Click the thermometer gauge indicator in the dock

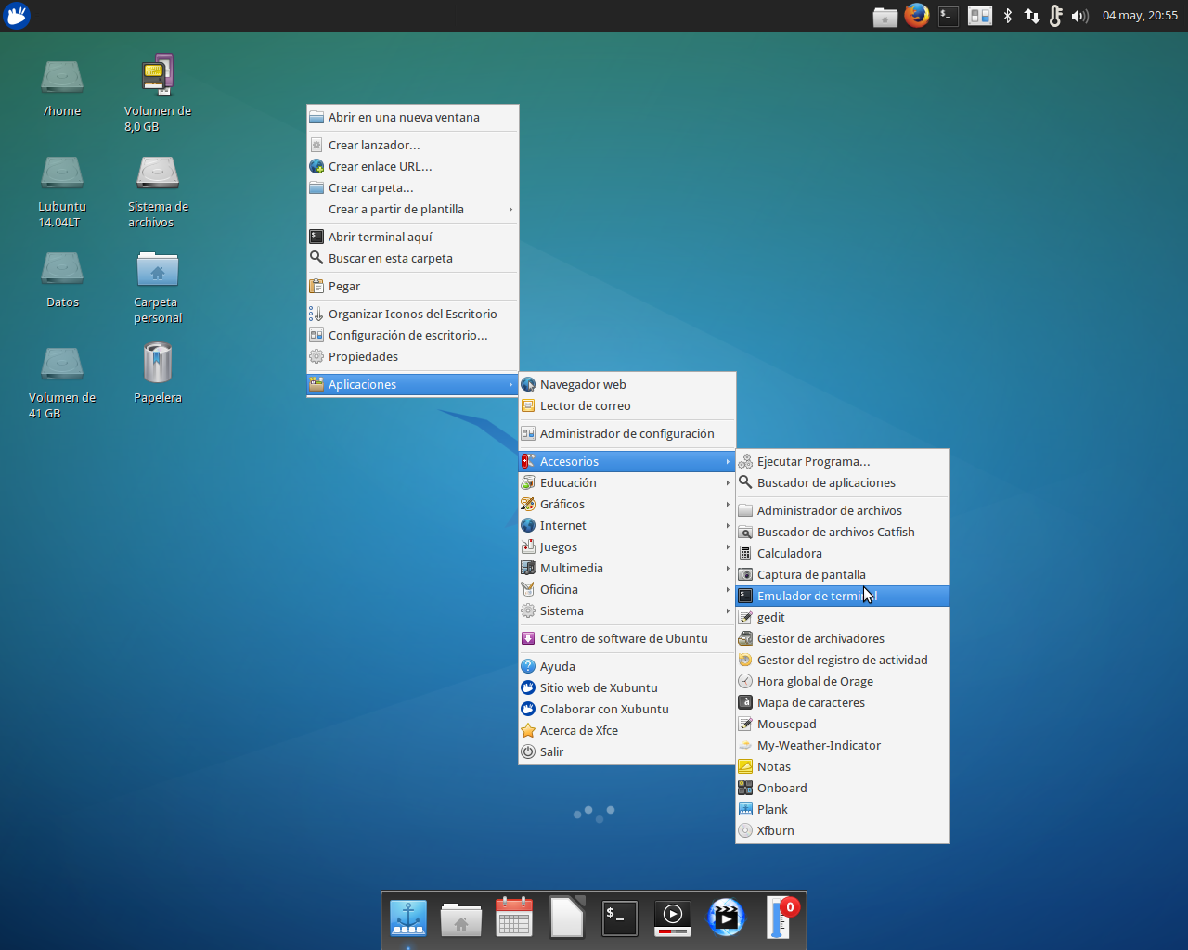778,918
